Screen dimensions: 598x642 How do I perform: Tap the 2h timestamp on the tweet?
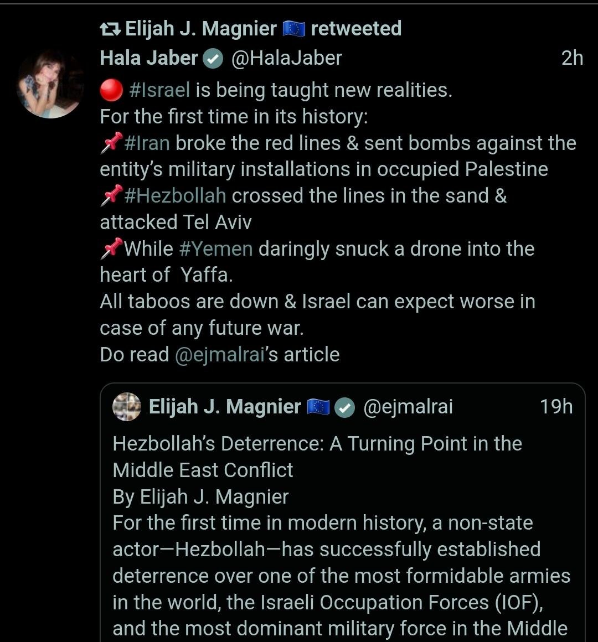[572, 58]
